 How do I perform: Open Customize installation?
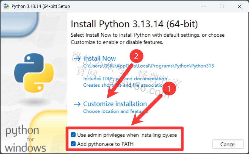[115, 104]
